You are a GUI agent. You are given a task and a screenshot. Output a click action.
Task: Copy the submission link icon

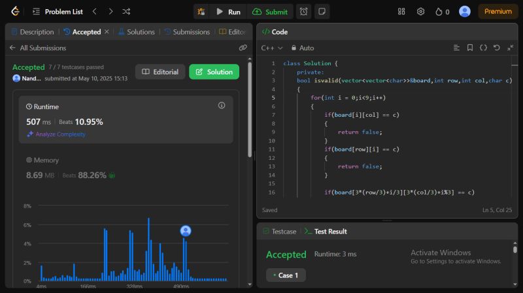coord(243,48)
